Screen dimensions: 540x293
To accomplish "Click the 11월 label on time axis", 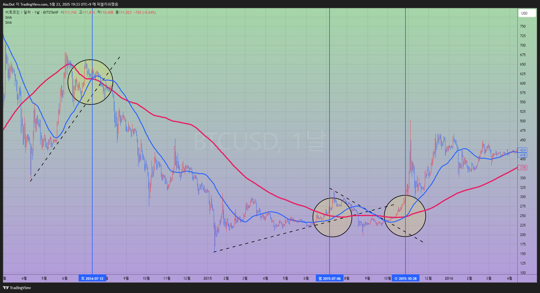I will (167, 278).
